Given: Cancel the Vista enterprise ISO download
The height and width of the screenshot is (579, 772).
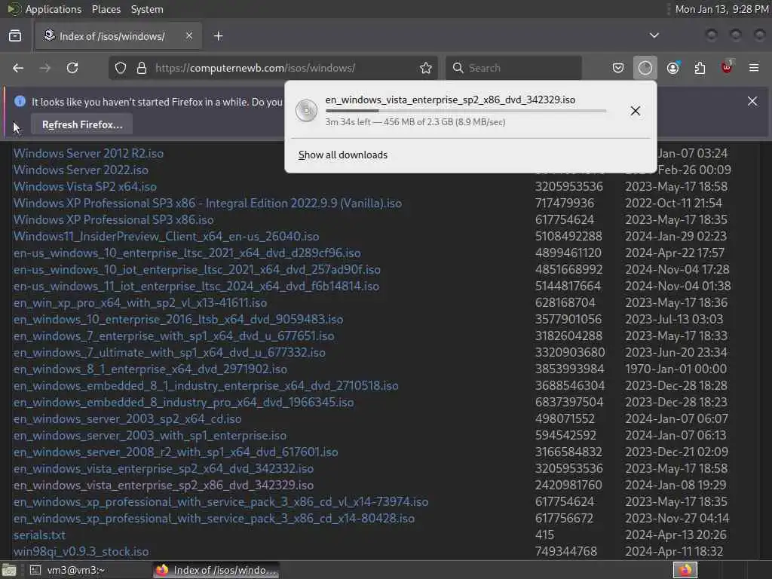Looking at the screenshot, I should point(635,111).
